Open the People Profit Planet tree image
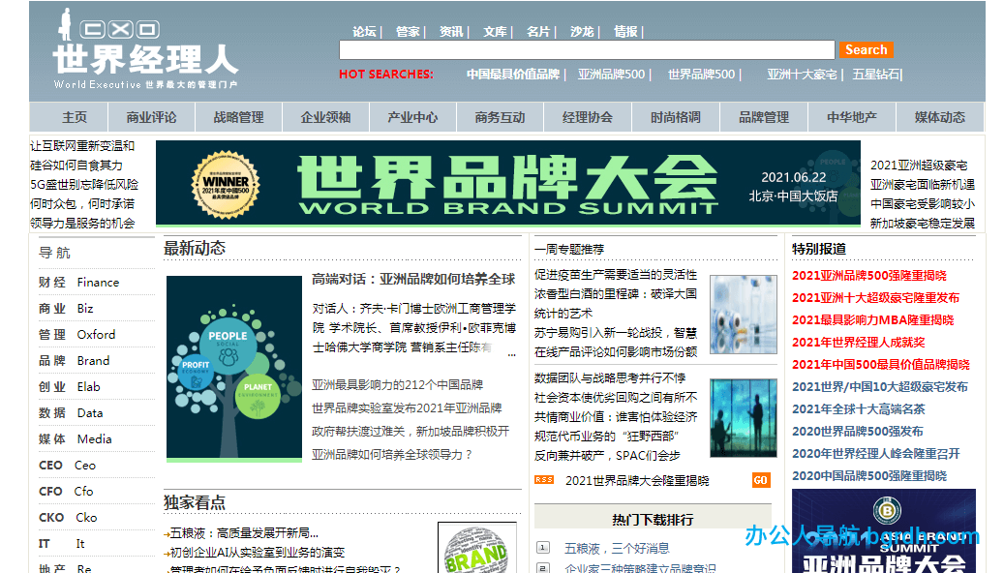The height and width of the screenshot is (573, 1004). tap(233, 367)
